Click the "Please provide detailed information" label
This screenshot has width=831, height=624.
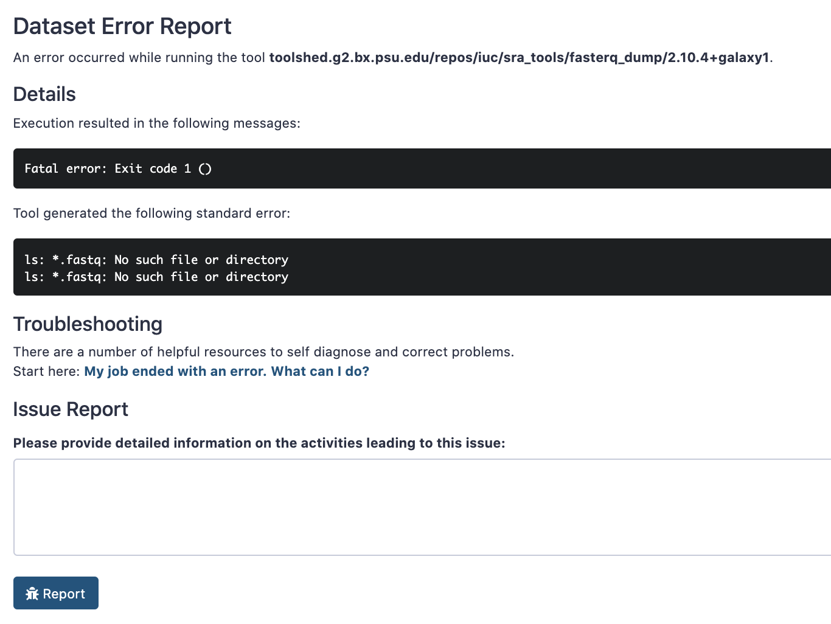point(259,443)
